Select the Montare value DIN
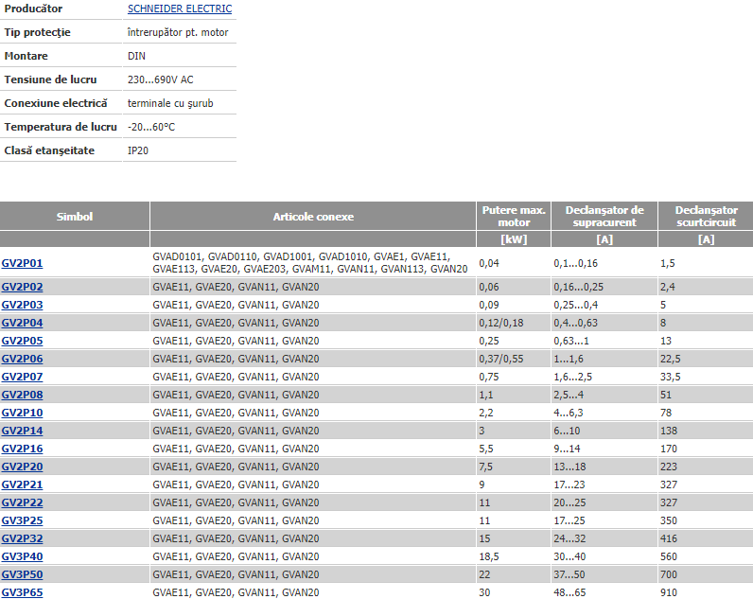The height and width of the screenshot is (599, 753). click(136, 56)
